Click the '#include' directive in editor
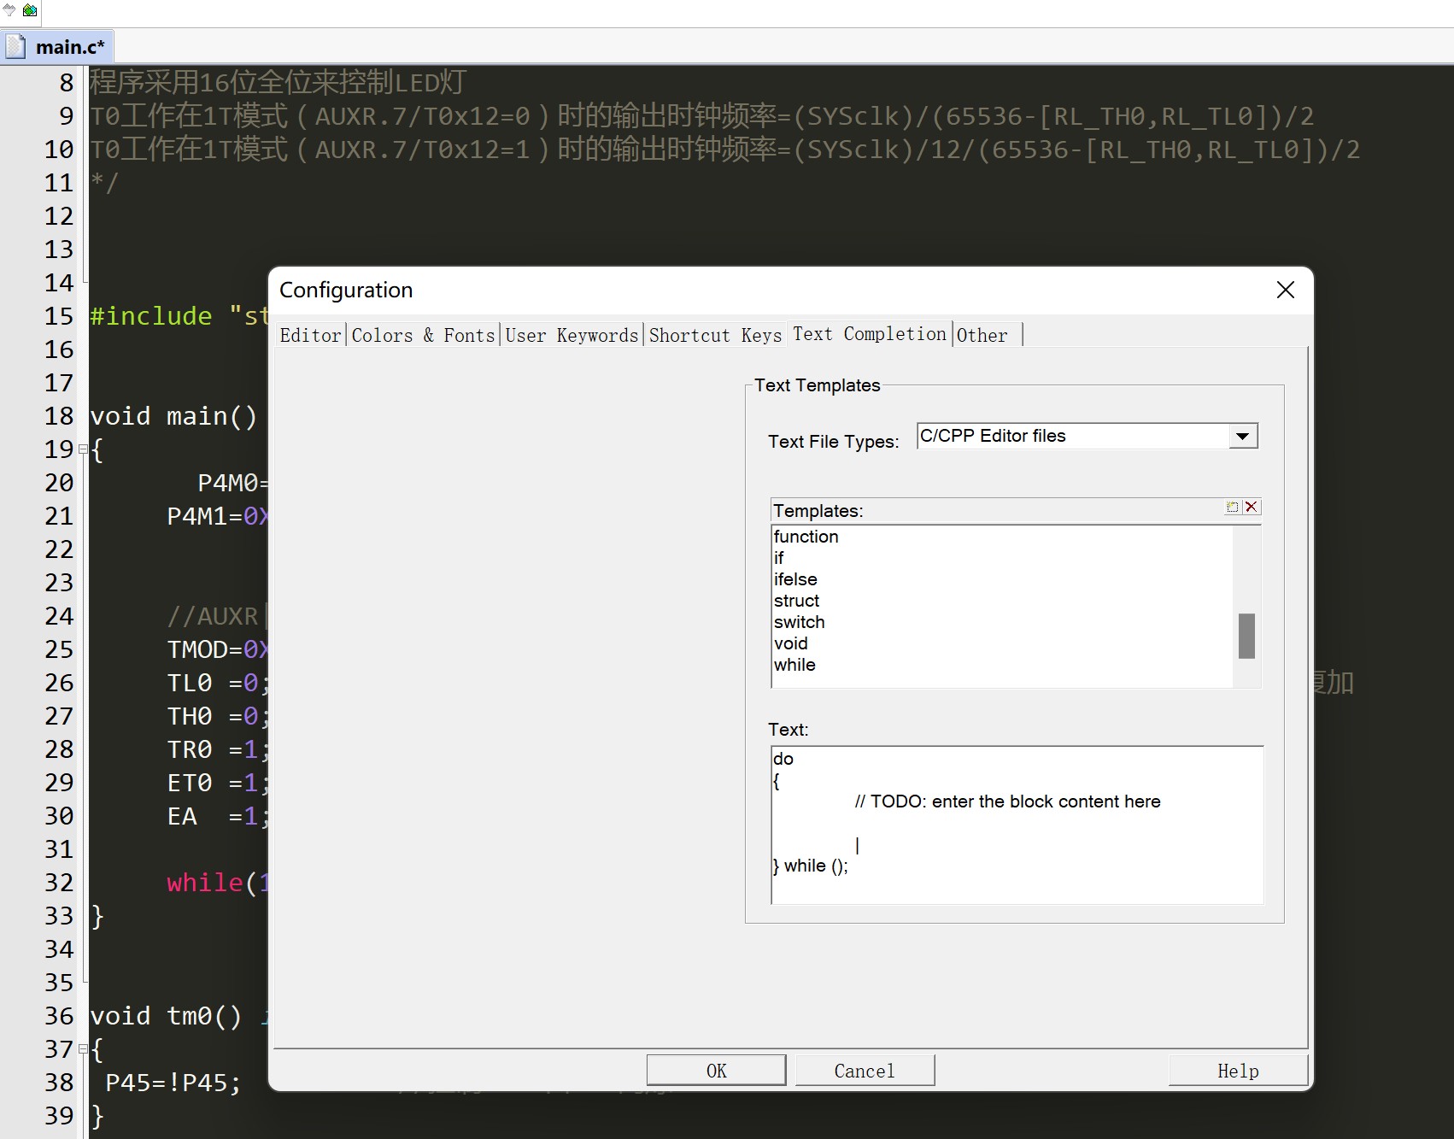The image size is (1454, 1139). tap(151, 316)
